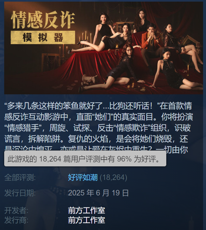Click the game header banner image

(104, 48)
